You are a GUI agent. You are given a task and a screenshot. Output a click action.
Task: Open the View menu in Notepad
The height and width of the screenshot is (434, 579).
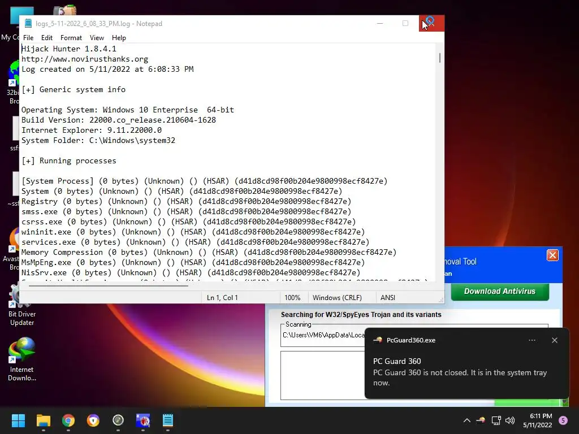(97, 38)
